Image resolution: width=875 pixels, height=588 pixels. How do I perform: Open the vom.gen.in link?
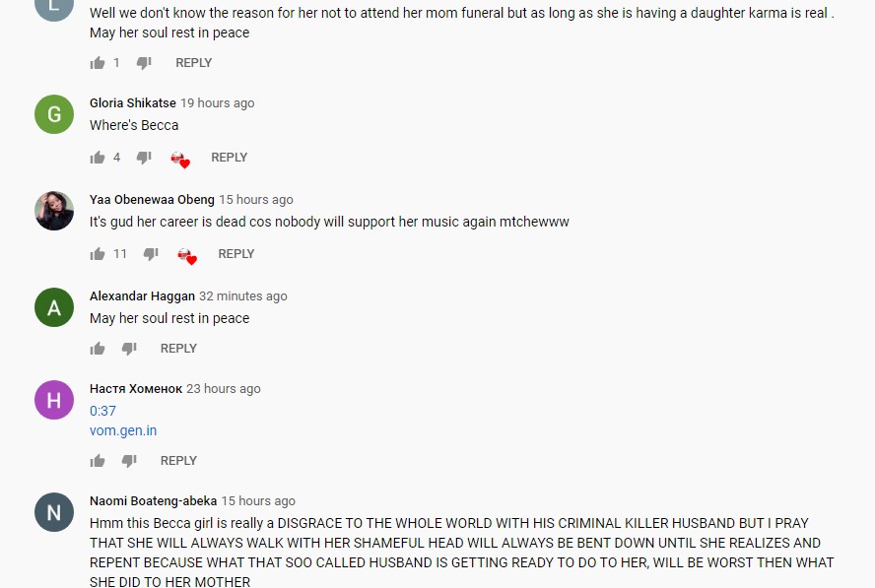(123, 430)
